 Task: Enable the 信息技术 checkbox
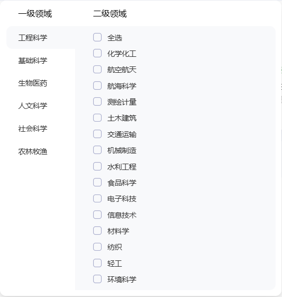coord(97,215)
